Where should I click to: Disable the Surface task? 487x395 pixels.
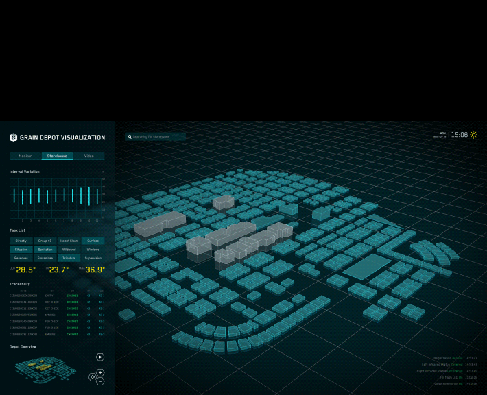click(x=93, y=241)
